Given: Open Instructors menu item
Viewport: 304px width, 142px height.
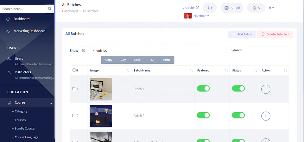Looking at the screenshot, I should coord(23,72).
